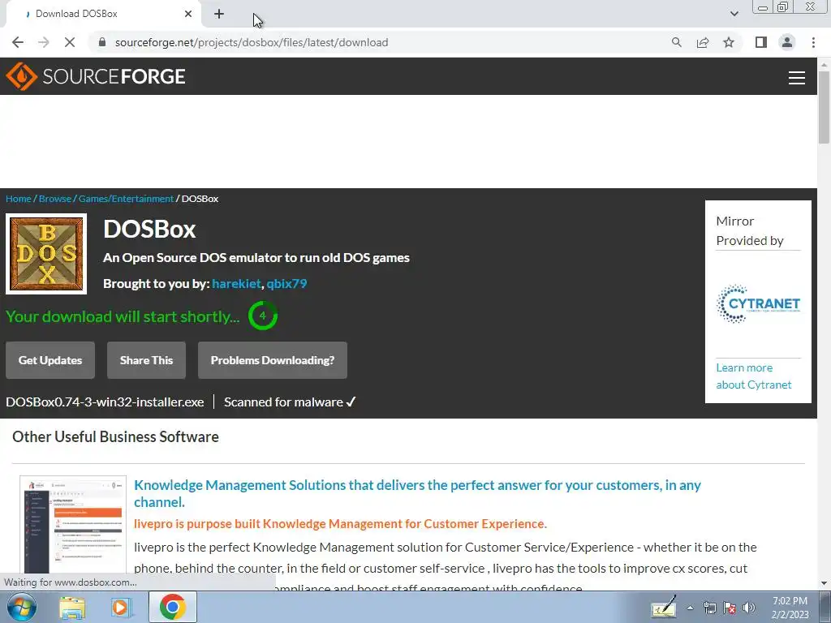
Task: Open the SourceForge hamburger menu
Action: (797, 78)
